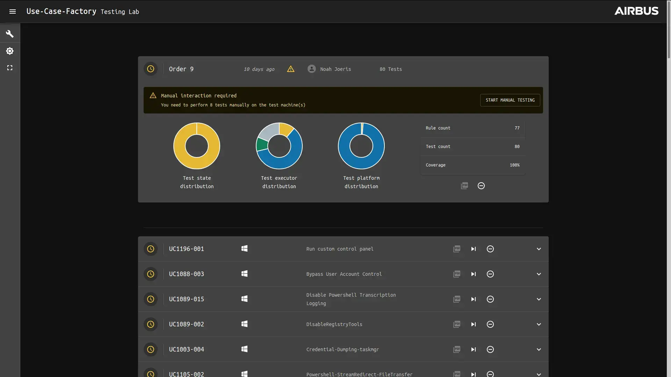
Task: Cancel test UC1088-003 with circle-minus icon
Action: [x=490, y=274]
